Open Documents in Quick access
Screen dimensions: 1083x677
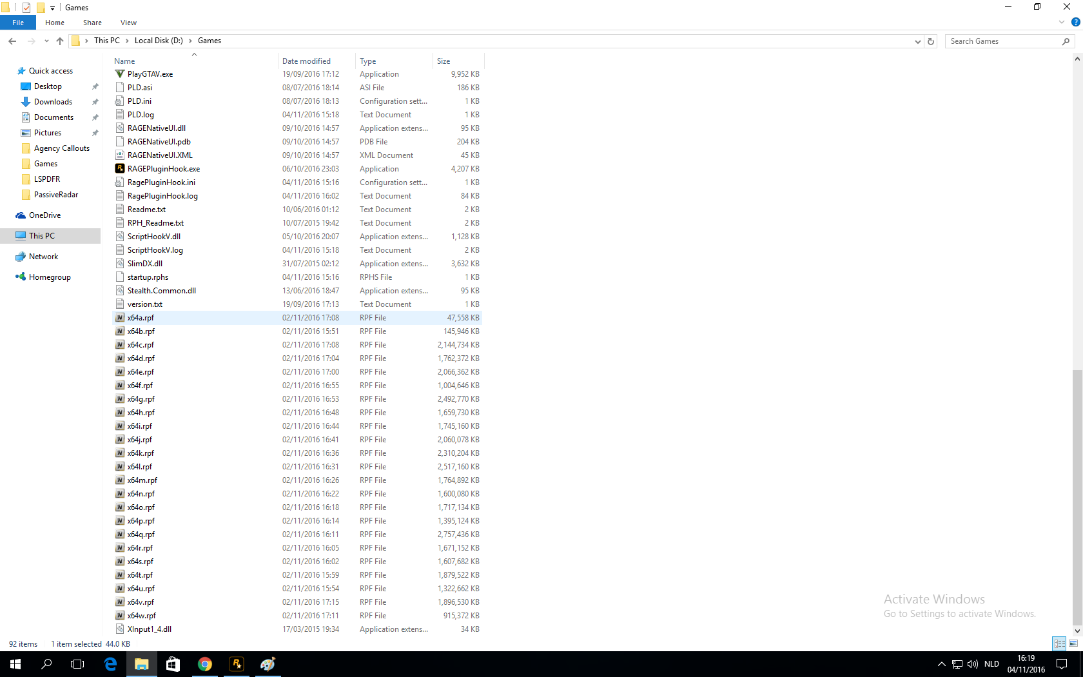pyautogui.click(x=54, y=117)
